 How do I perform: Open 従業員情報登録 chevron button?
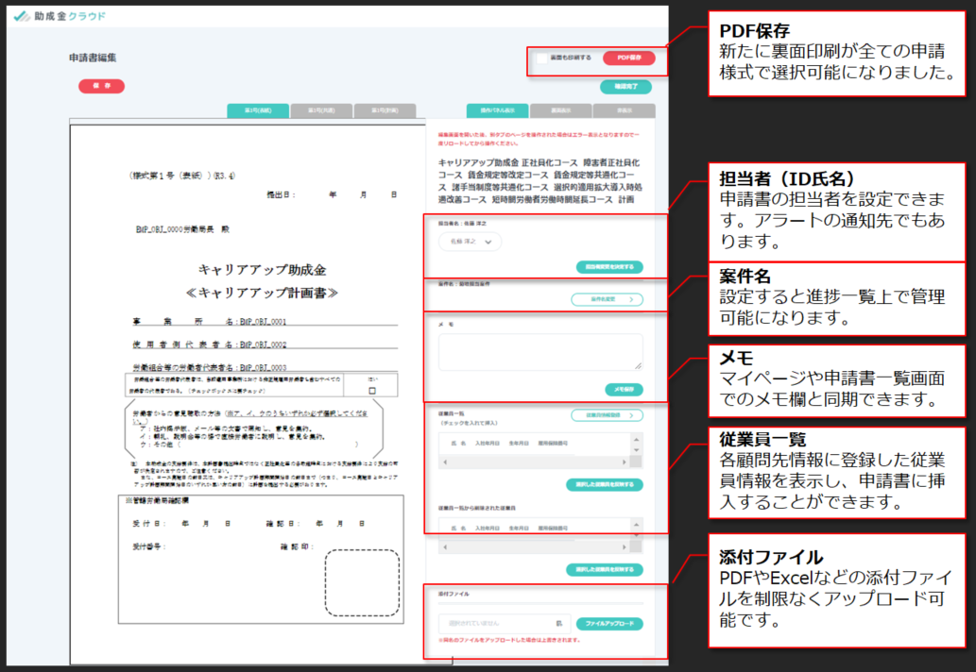(x=607, y=415)
